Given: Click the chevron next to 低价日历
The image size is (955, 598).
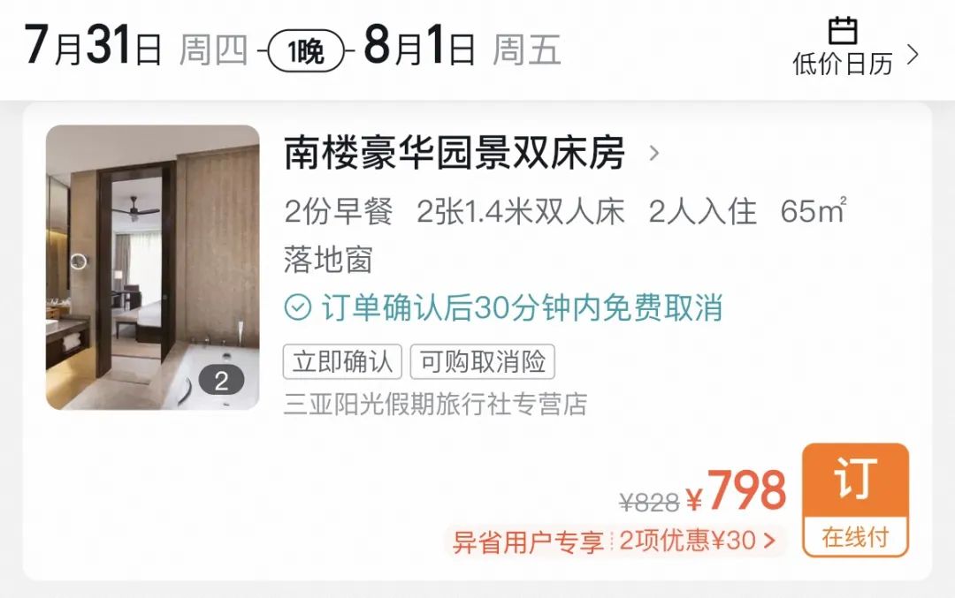Looking at the screenshot, I should tap(913, 55).
